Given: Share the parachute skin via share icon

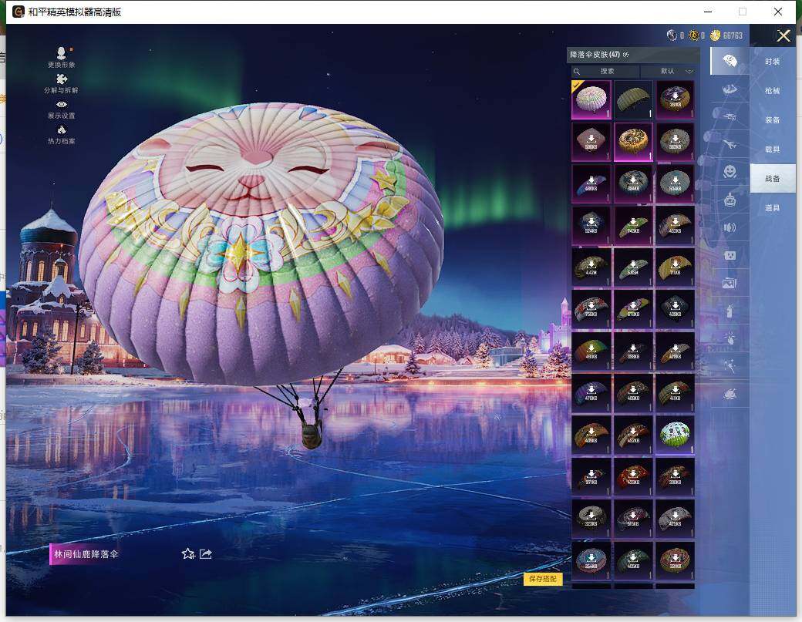Looking at the screenshot, I should [206, 553].
